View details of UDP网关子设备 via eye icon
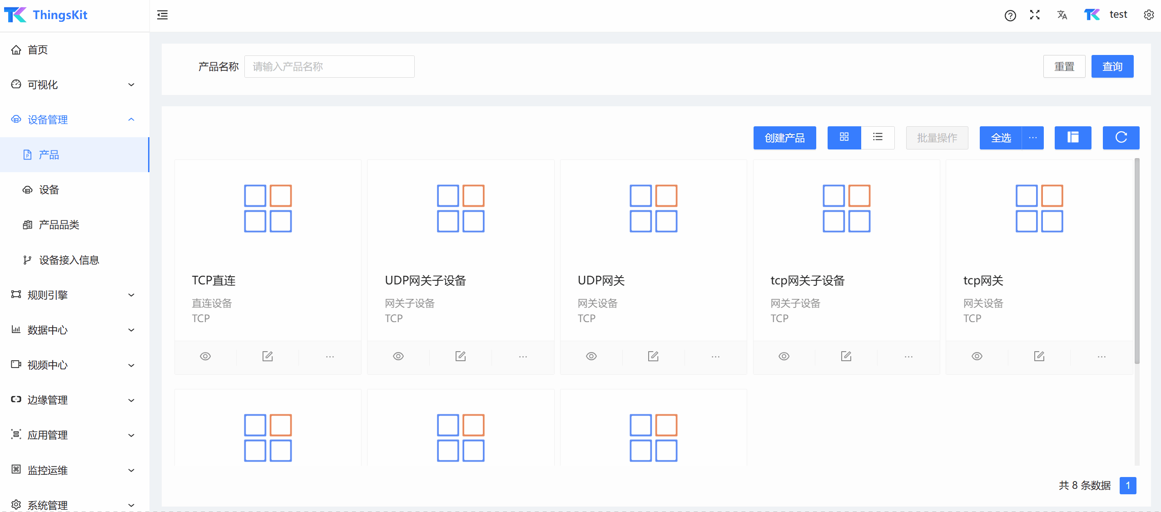This screenshot has height=512, width=1161. (x=398, y=357)
